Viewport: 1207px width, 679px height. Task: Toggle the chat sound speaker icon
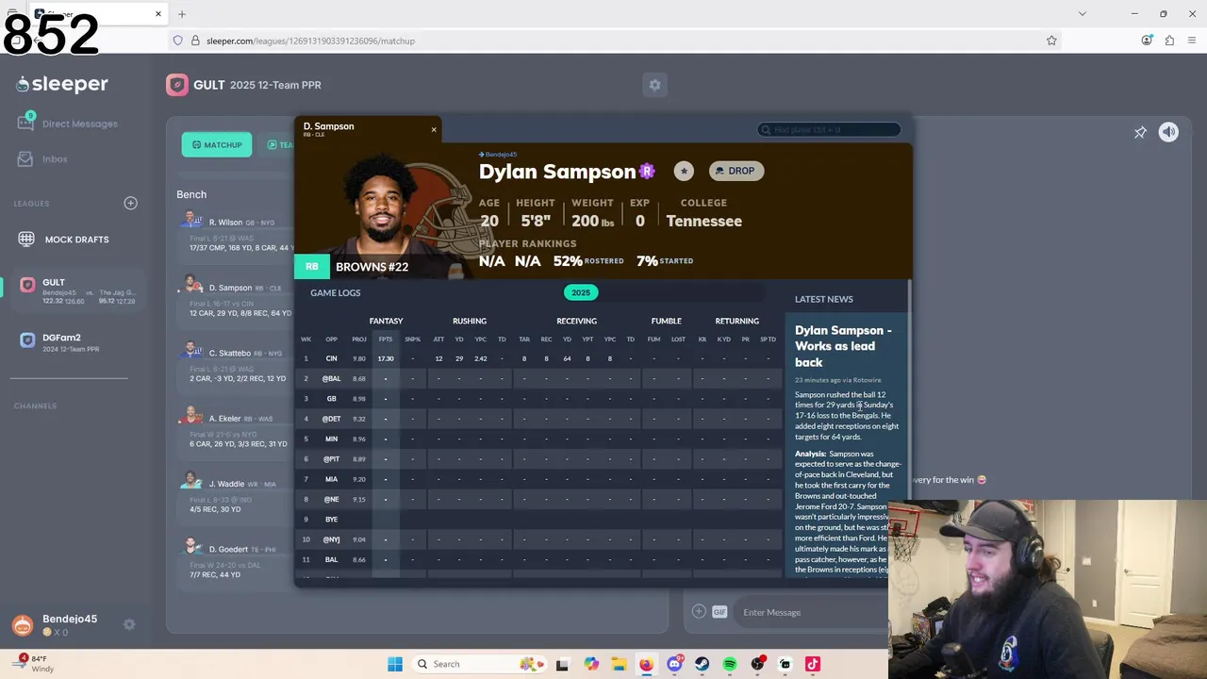(x=1168, y=132)
